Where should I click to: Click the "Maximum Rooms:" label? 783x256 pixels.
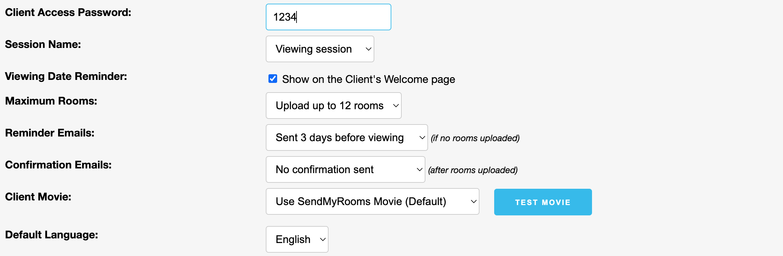click(x=51, y=101)
